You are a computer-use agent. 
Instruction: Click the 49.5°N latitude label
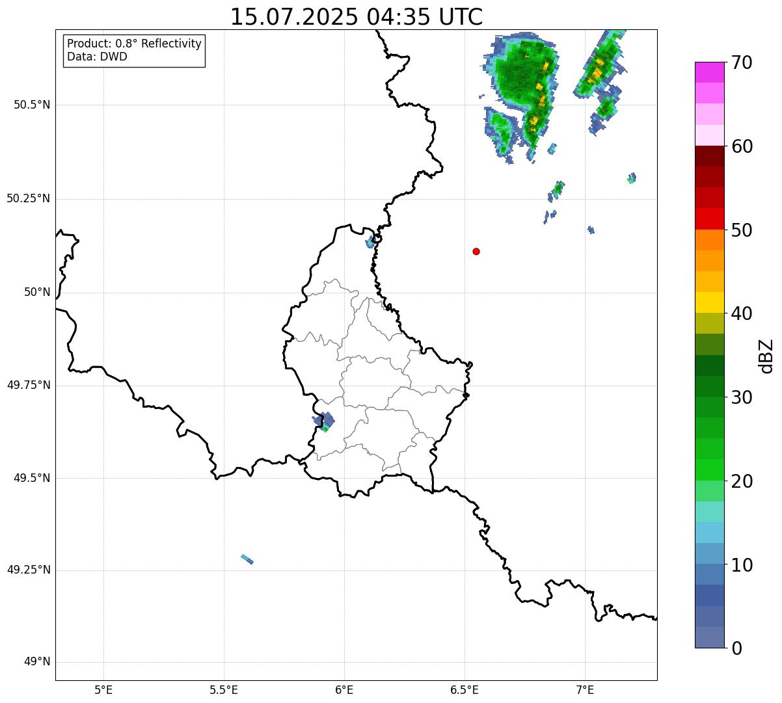click(x=33, y=478)
